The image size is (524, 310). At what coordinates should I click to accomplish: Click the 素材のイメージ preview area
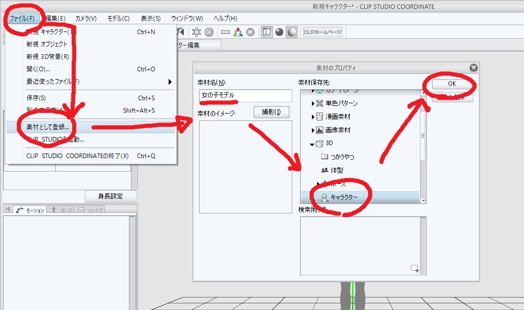click(246, 167)
